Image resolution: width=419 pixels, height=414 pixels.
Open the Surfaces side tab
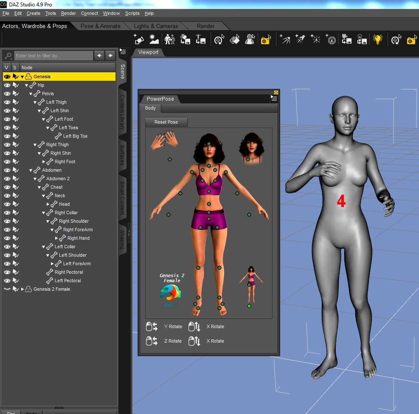click(x=122, y=155)
